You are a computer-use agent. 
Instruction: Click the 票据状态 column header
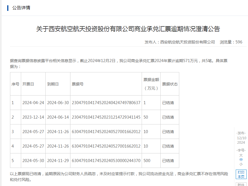pyautogui.click(x=170, y=84)
